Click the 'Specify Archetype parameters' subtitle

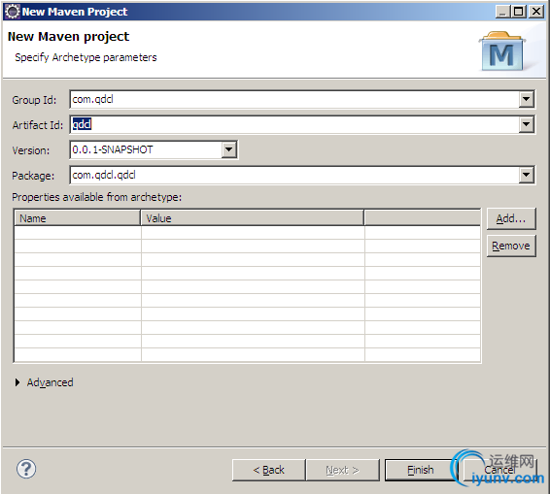point(86,57)
